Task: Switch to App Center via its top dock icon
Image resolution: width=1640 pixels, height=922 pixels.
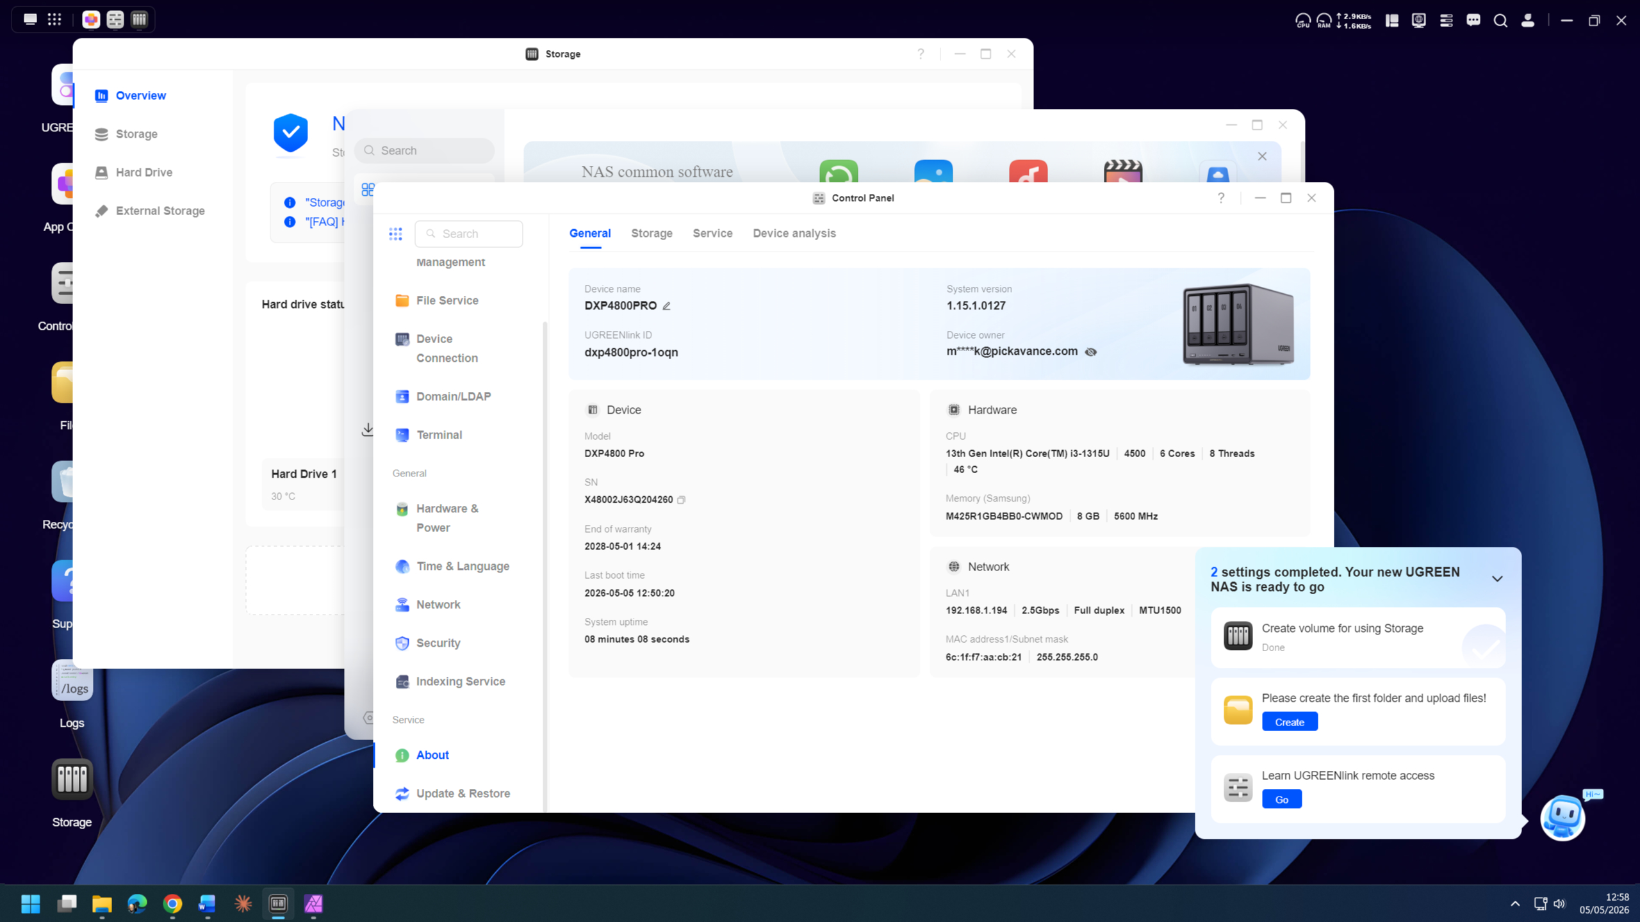Action: click(91, 20)
